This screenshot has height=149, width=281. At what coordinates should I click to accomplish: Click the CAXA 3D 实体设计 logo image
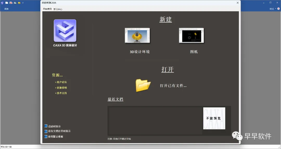coord(65,31)
